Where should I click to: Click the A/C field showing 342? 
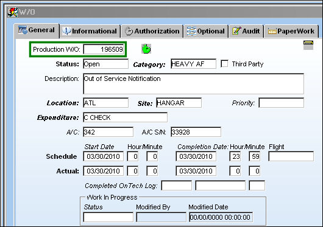point(108,132)
